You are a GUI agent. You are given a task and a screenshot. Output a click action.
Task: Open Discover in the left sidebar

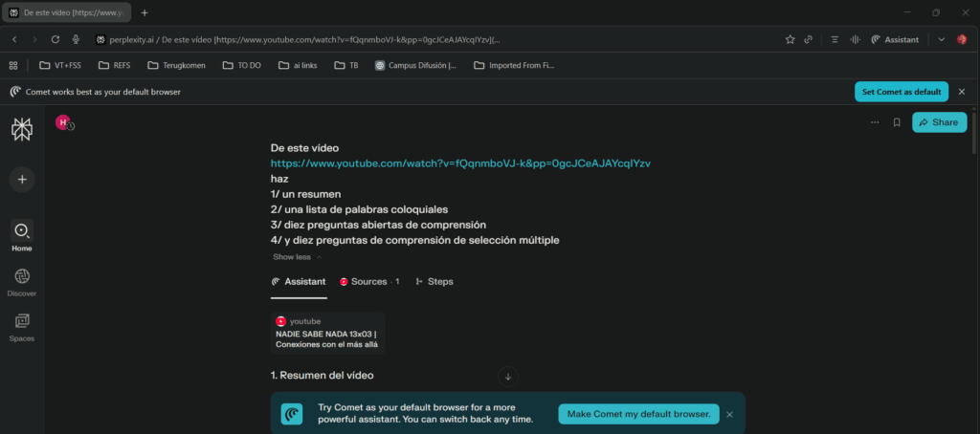coord(21,283)
